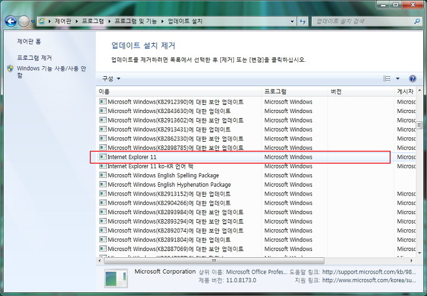This screenshot has height=296, width=427.
Task: Click icon of KB2898785 update
Action: coord(103,147)
